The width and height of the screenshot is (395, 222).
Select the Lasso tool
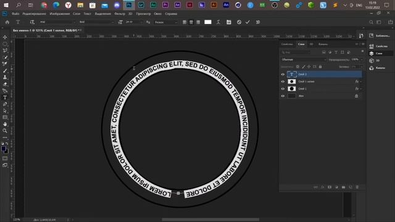coord(5,51)
